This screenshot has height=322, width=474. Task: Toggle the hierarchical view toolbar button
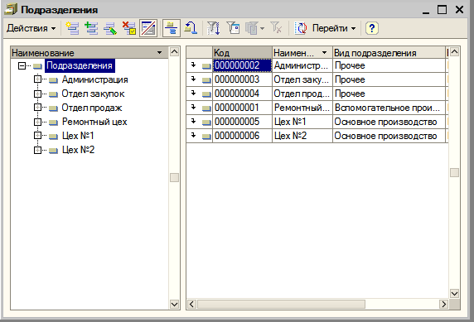point(148,28)
